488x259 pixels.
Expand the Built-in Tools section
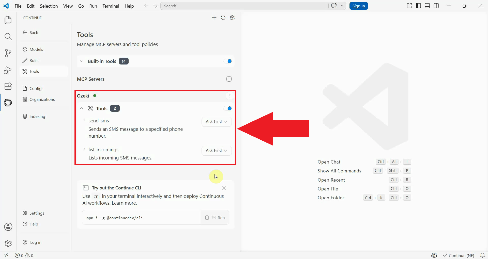[82, 61]
